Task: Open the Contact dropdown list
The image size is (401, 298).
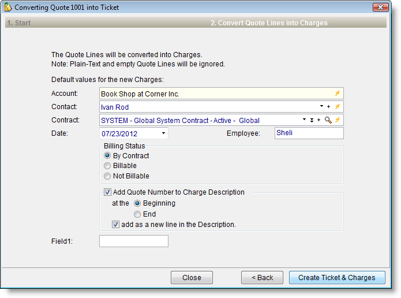Action: tap(321, 107)
